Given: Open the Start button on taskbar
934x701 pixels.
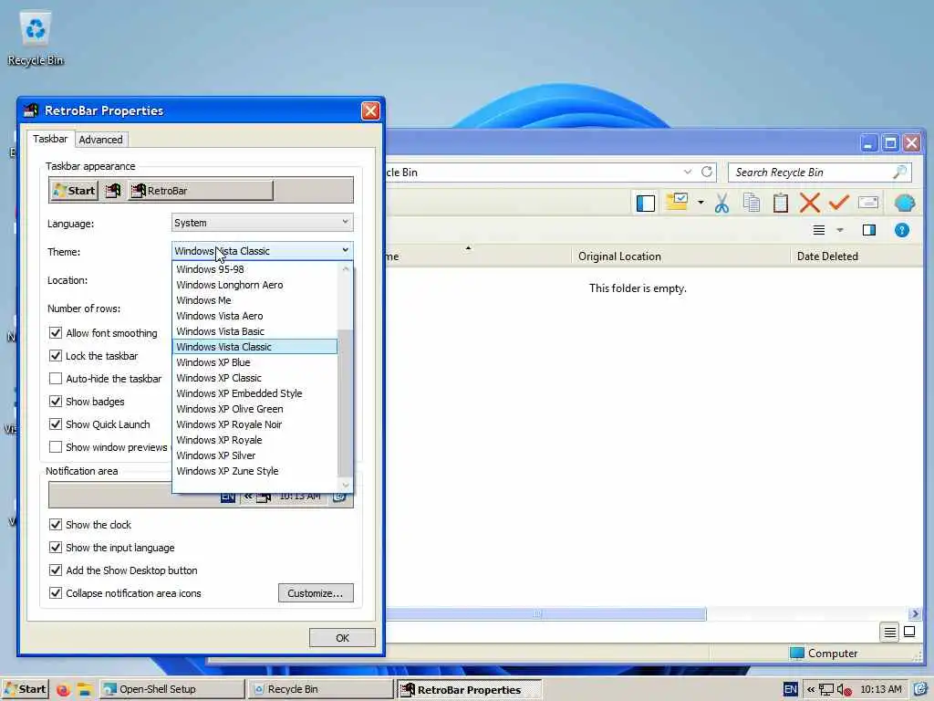Looking at the screenshot, I should point(25,690).
